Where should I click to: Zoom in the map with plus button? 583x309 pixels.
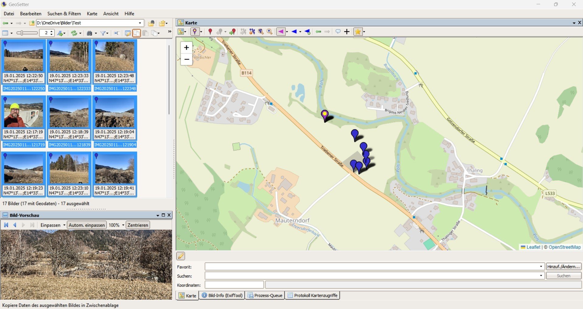click(186, 47)
